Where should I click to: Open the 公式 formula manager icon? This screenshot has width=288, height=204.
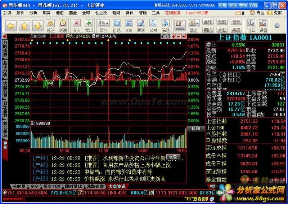[153, 26]
